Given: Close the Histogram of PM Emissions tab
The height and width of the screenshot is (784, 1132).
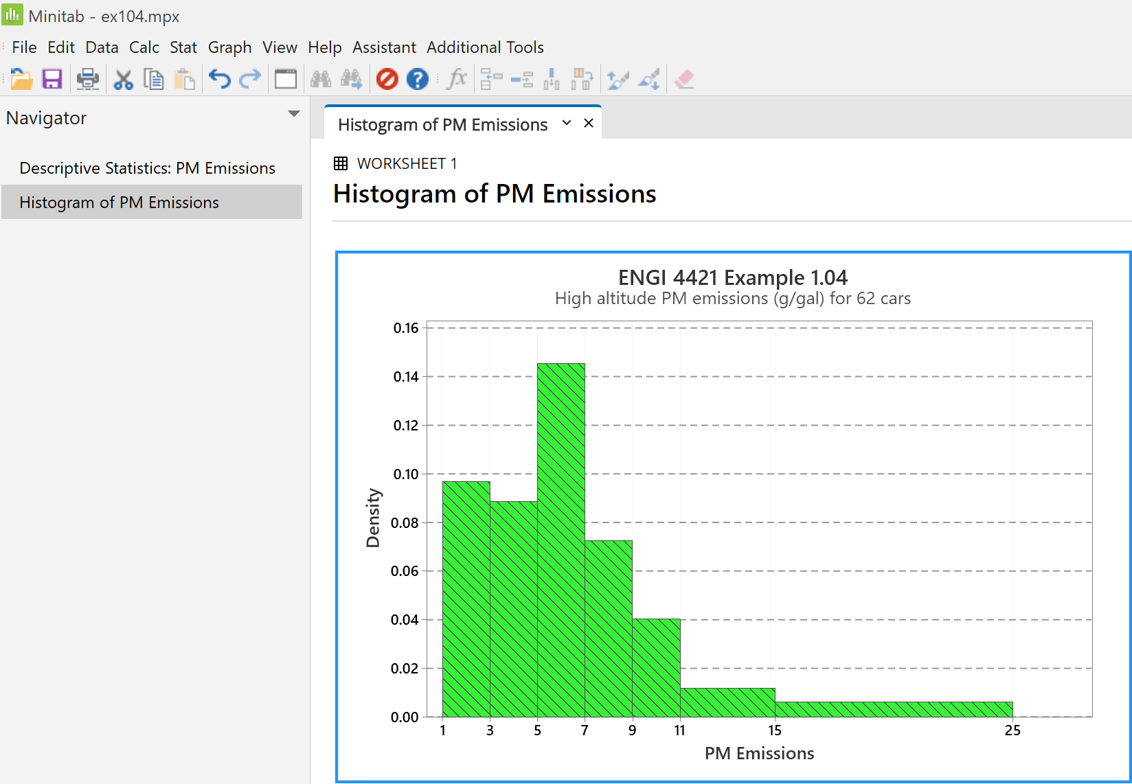Looking at the screenshot, I should [x=589, y=123].
